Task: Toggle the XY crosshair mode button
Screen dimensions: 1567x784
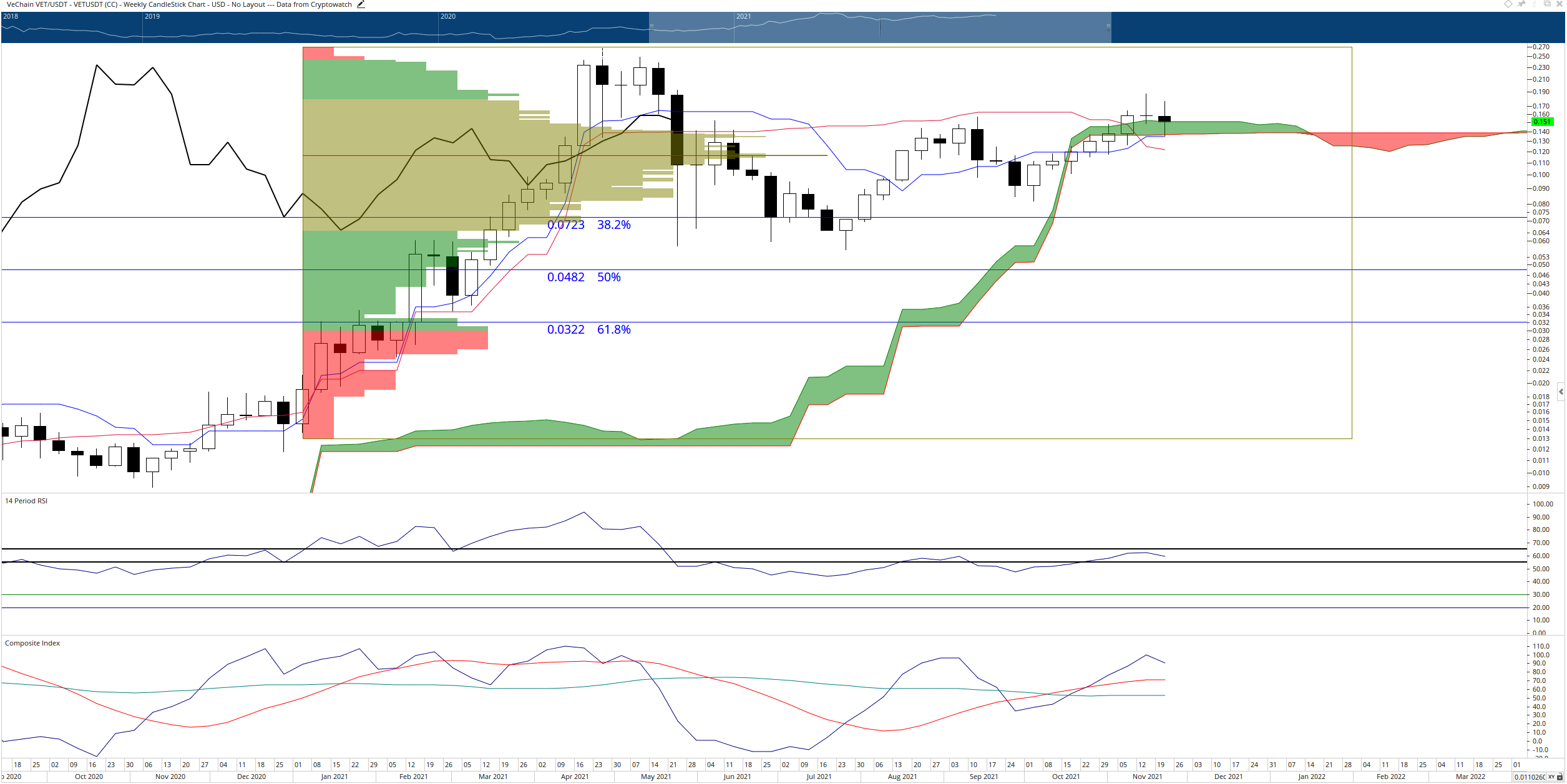Action: click(x=1551, y=777)
